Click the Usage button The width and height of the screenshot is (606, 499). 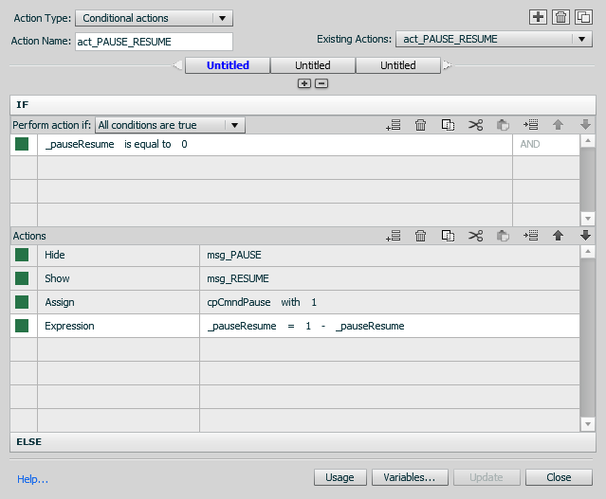click(x=340, y=477)
